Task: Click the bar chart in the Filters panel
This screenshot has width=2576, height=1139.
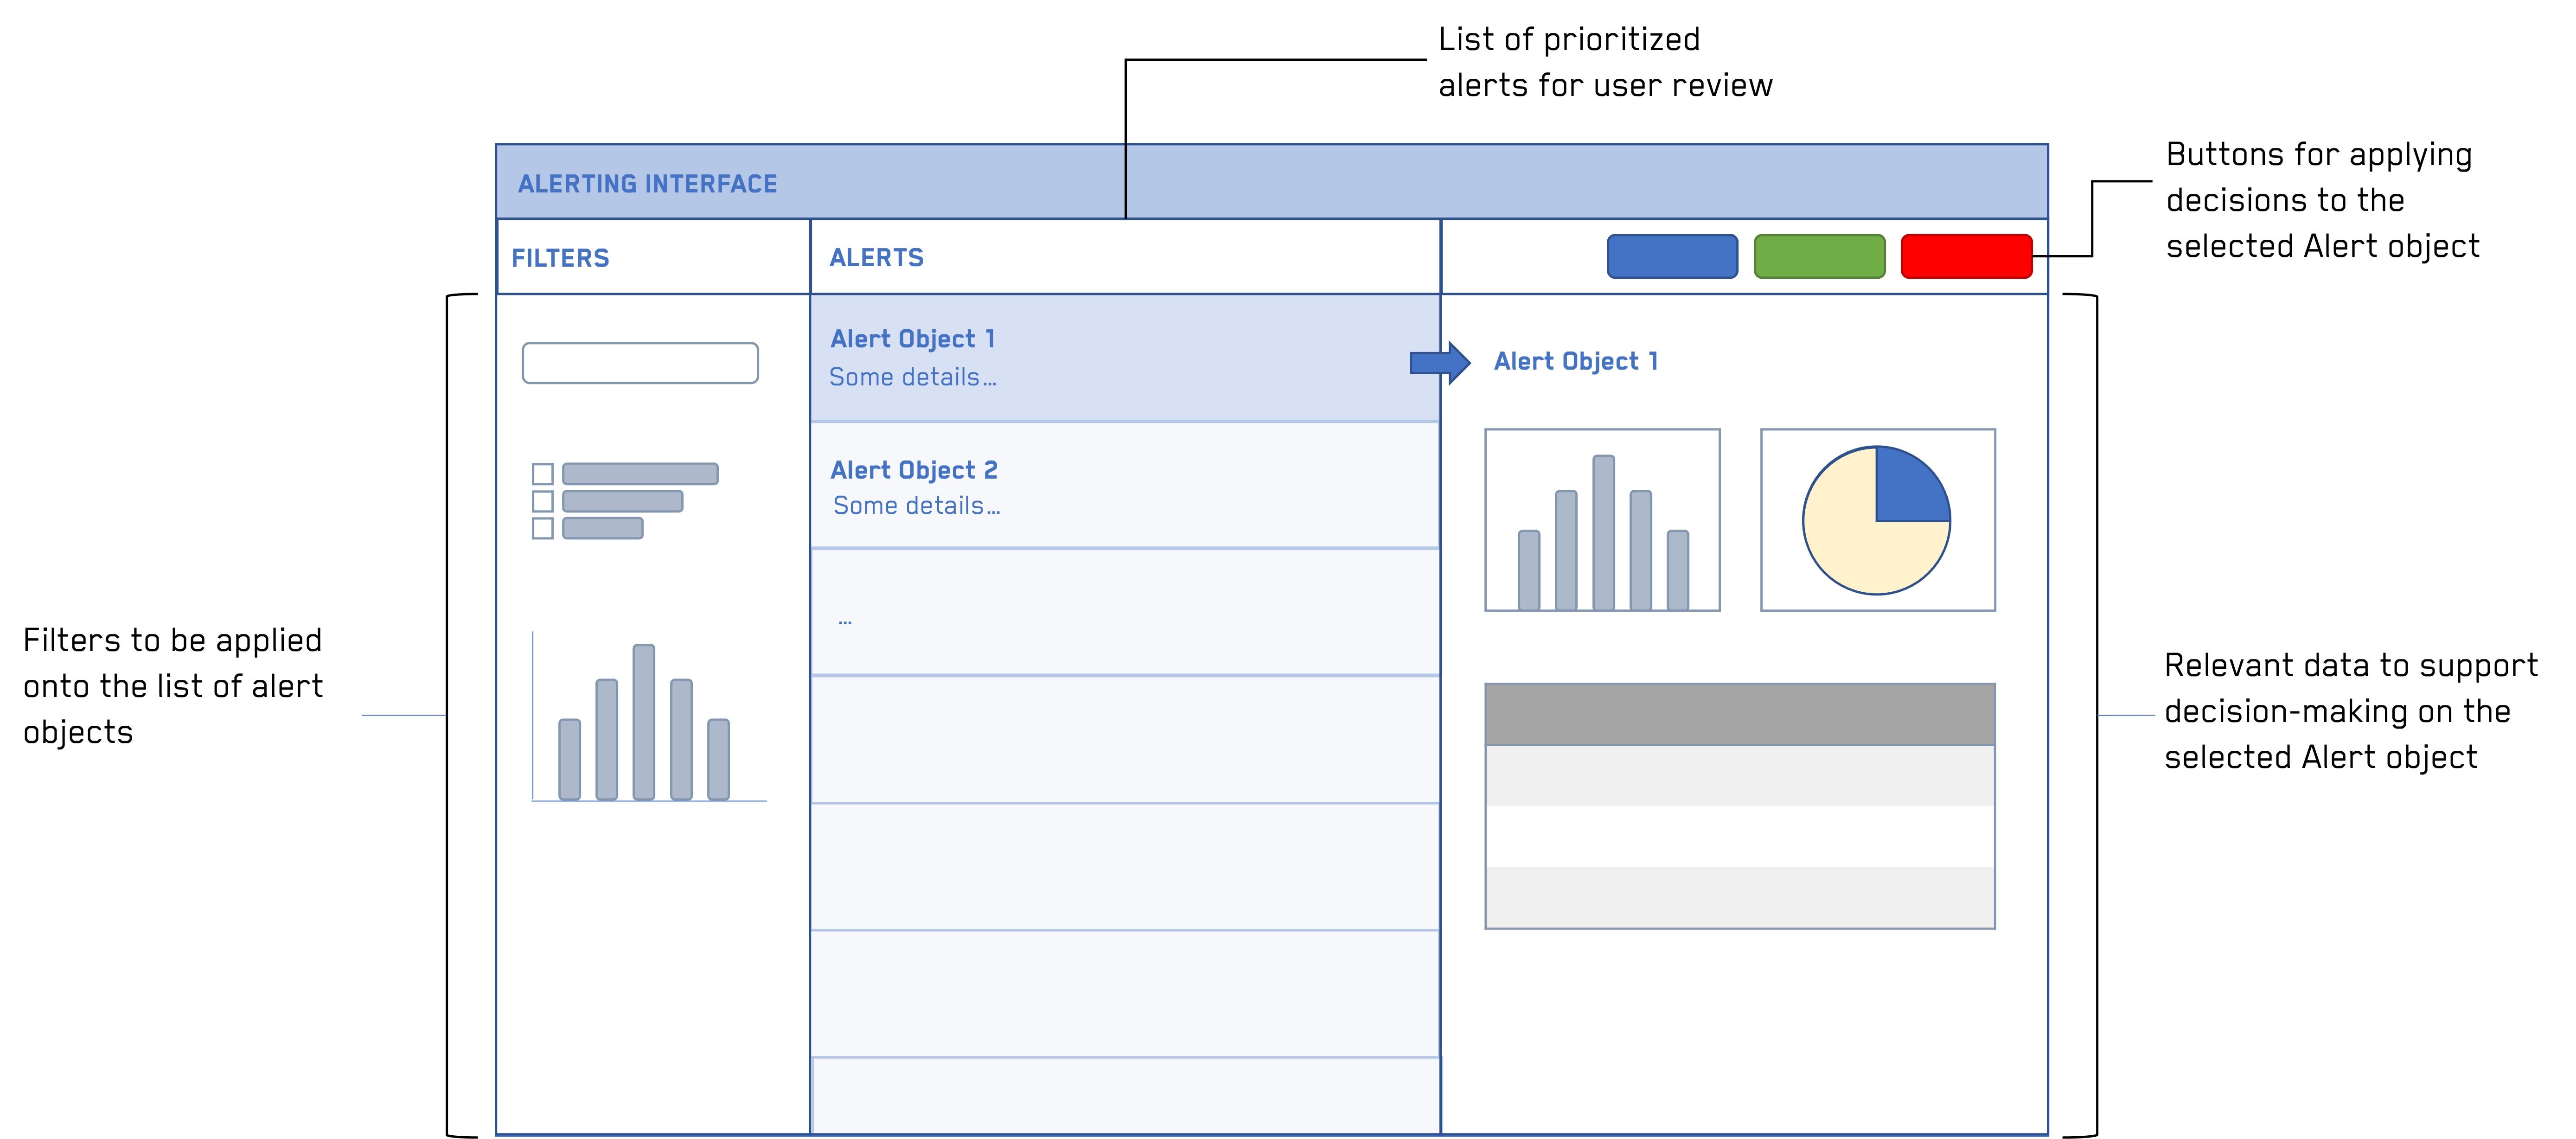Action: (x=649, y=717)
